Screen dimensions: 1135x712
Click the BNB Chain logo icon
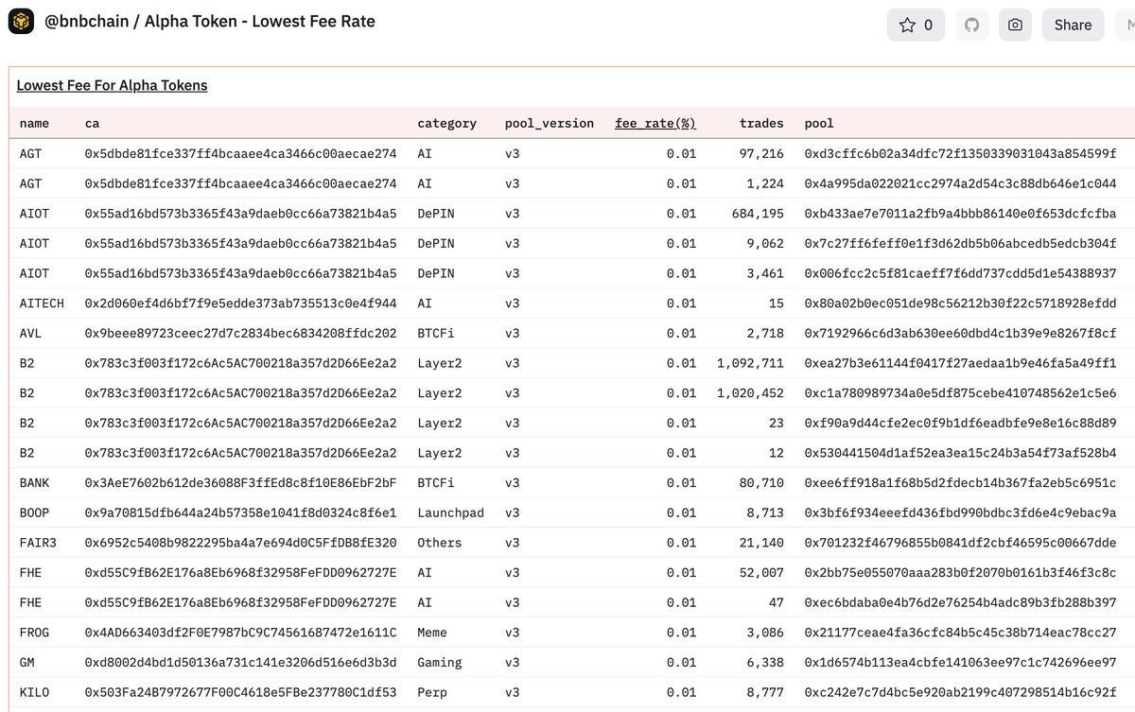[22, 22]
